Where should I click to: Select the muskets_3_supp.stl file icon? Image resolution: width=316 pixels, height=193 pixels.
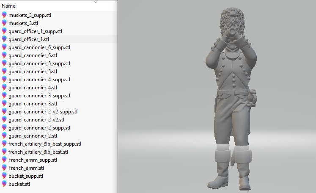tap(4, 15)
